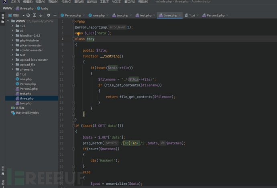
Task: Expand the upload-labs-master folder
Action: tap(12, 60)
